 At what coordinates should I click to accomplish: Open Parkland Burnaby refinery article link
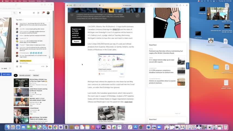pyautogui.click(x=166, y=52)
